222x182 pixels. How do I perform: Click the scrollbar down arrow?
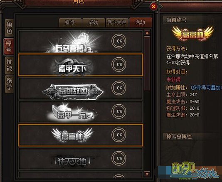click(147, 174)
